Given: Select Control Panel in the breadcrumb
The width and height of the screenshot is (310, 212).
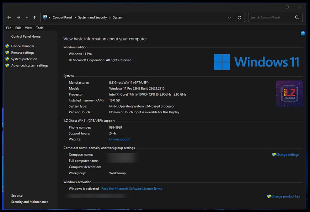Looking at the screenshot, I should click(62, 17).
